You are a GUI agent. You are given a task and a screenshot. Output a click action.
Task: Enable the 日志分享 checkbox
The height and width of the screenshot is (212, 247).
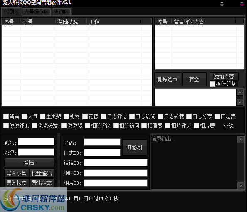(x=189, y=116)
